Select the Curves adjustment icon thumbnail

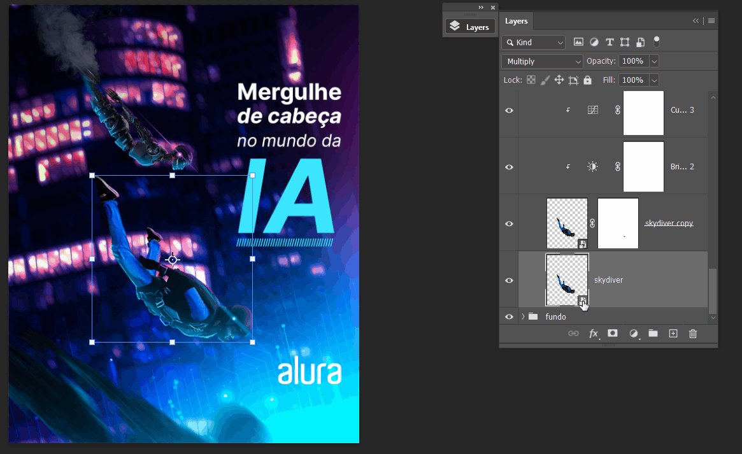[592, 110]
